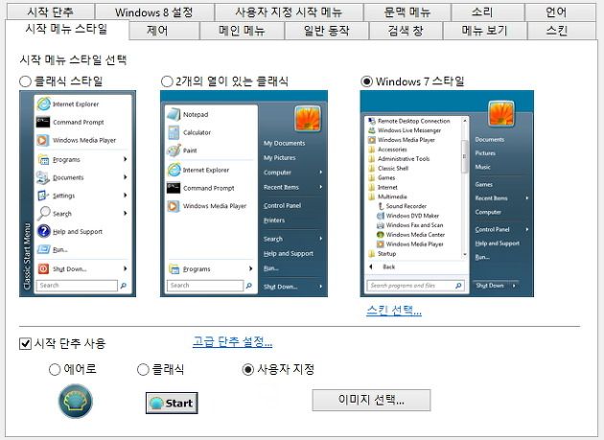This screenshot has height=440, width=604.
Task: Click the Run icon in classic preview
Action: click(43, 249)
